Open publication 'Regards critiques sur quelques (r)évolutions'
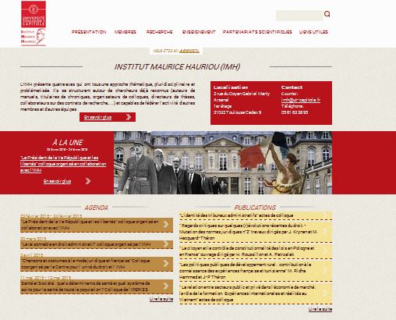Viewport: 396px width, 320px height. [x=256, y=232]
